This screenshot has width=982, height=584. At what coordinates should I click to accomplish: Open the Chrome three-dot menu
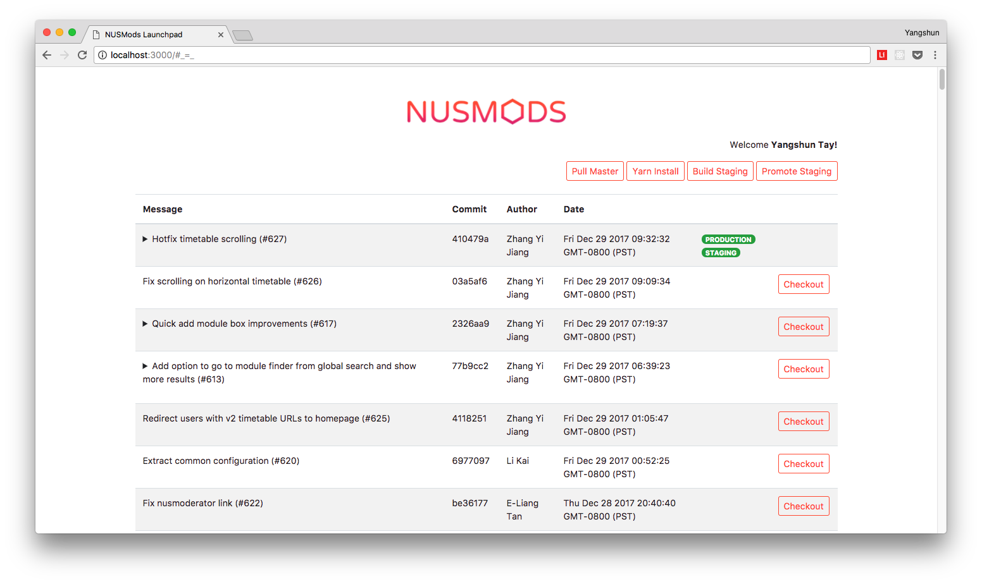(935, 55)
